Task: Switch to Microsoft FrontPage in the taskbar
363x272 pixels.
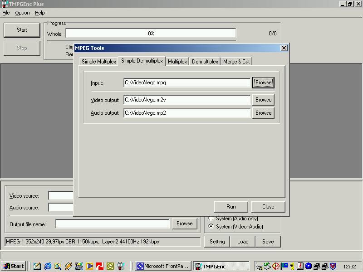Action: point(163,266)
